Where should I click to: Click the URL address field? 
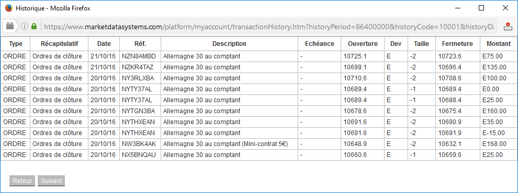pos(269,27)
